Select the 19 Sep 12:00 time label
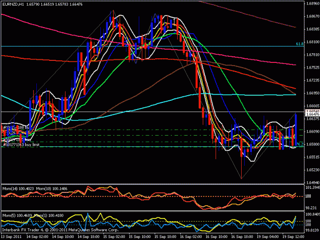Image resolution: width=320 pixels, height=240 pixels. tap(293, 237)
